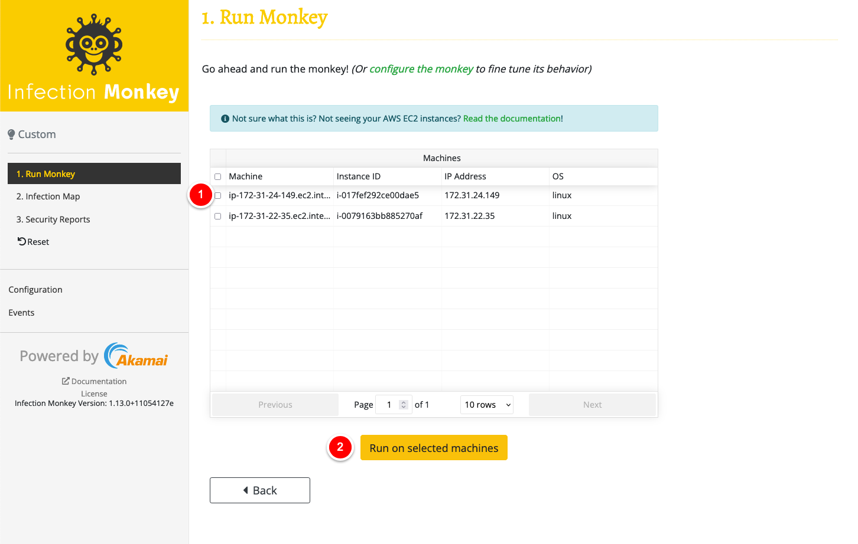This screenshot has height=544, width=858.
Task: Click red step marker number 2
Action: pyautogui.click(x=340, y=448)
